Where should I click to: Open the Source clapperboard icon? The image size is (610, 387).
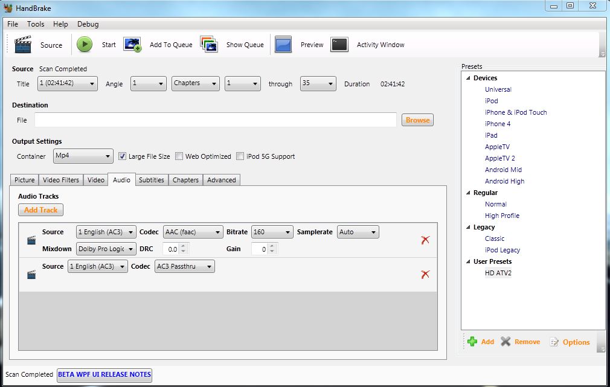pyautogui.click(x=22, y=44)
